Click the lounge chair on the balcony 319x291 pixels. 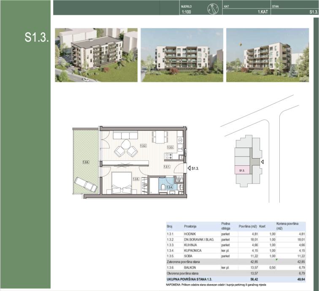pos(86,184)
